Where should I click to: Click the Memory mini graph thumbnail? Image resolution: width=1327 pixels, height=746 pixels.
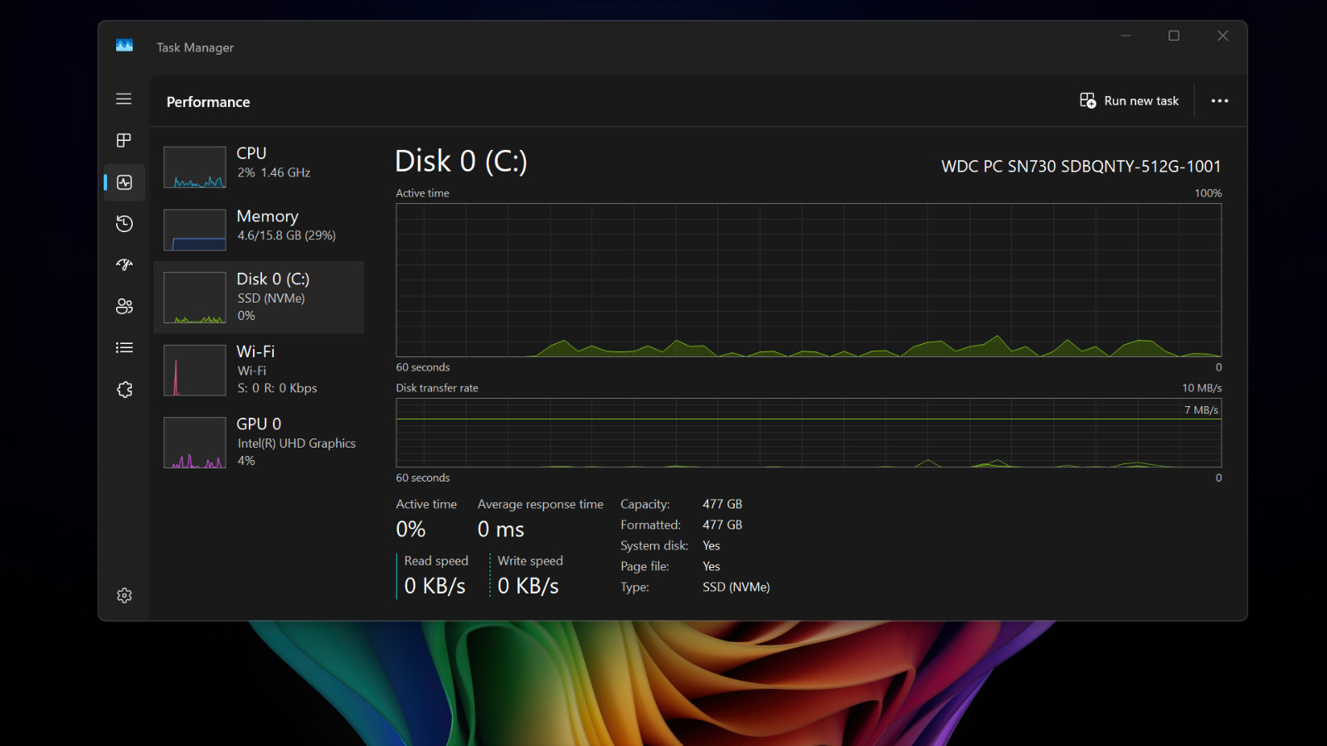click(195, 230)
